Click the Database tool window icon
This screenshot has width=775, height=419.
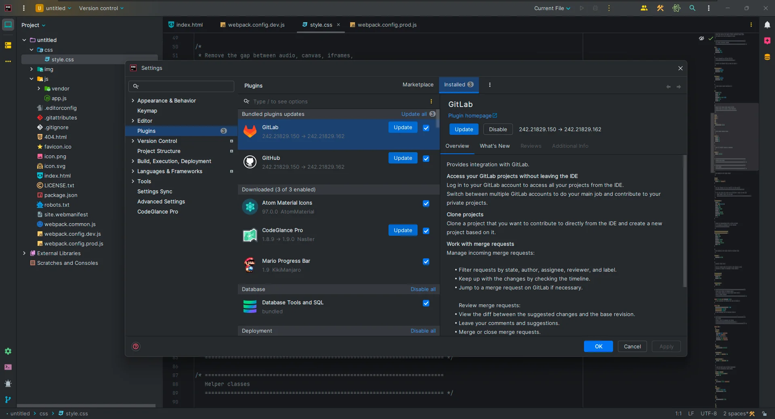(767, 57)
